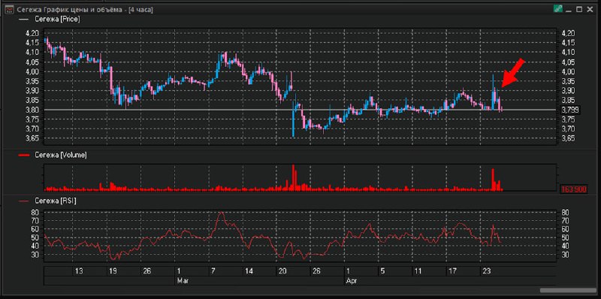The height and width of the screenshot is (299, 601).
Task: Click date label 14 on the time axis
Action: [249, 271]
